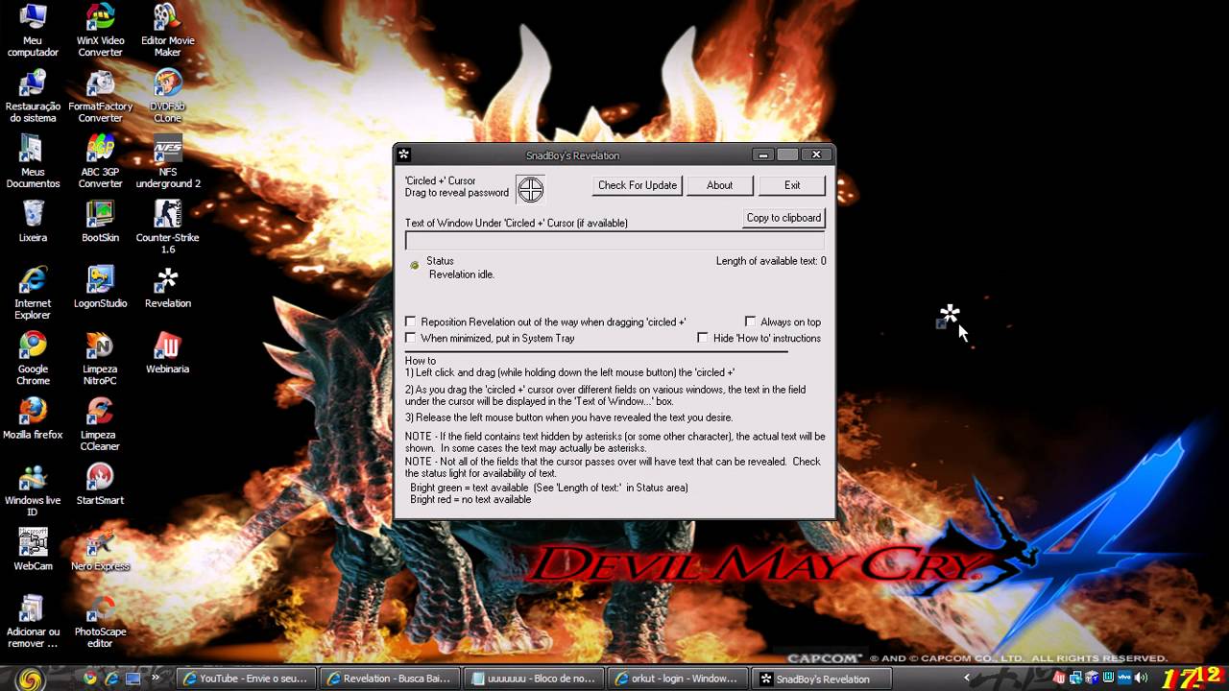The image size is (1229, 691).
Task: Select Editor Movie Maker desktop icon
Action: [167, 31]
